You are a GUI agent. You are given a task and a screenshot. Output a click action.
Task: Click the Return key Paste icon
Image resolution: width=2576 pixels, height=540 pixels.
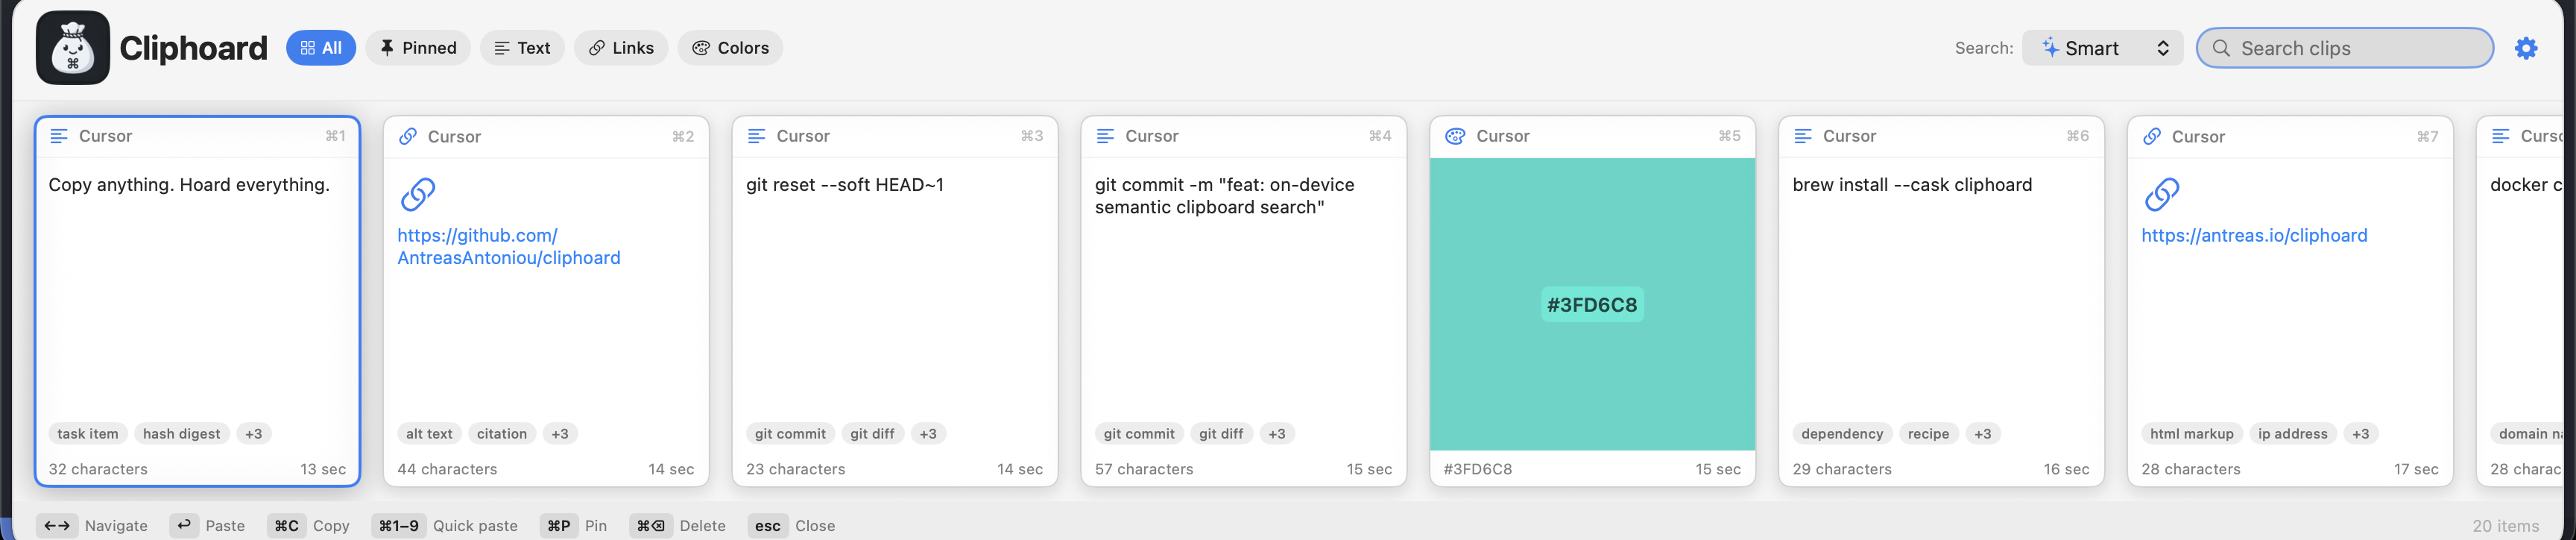tap(184, 525)
